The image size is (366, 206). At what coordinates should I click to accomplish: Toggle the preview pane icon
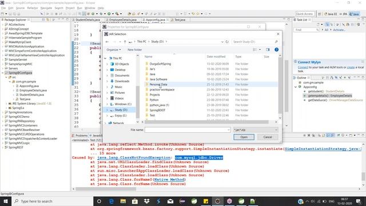[268, 50]
